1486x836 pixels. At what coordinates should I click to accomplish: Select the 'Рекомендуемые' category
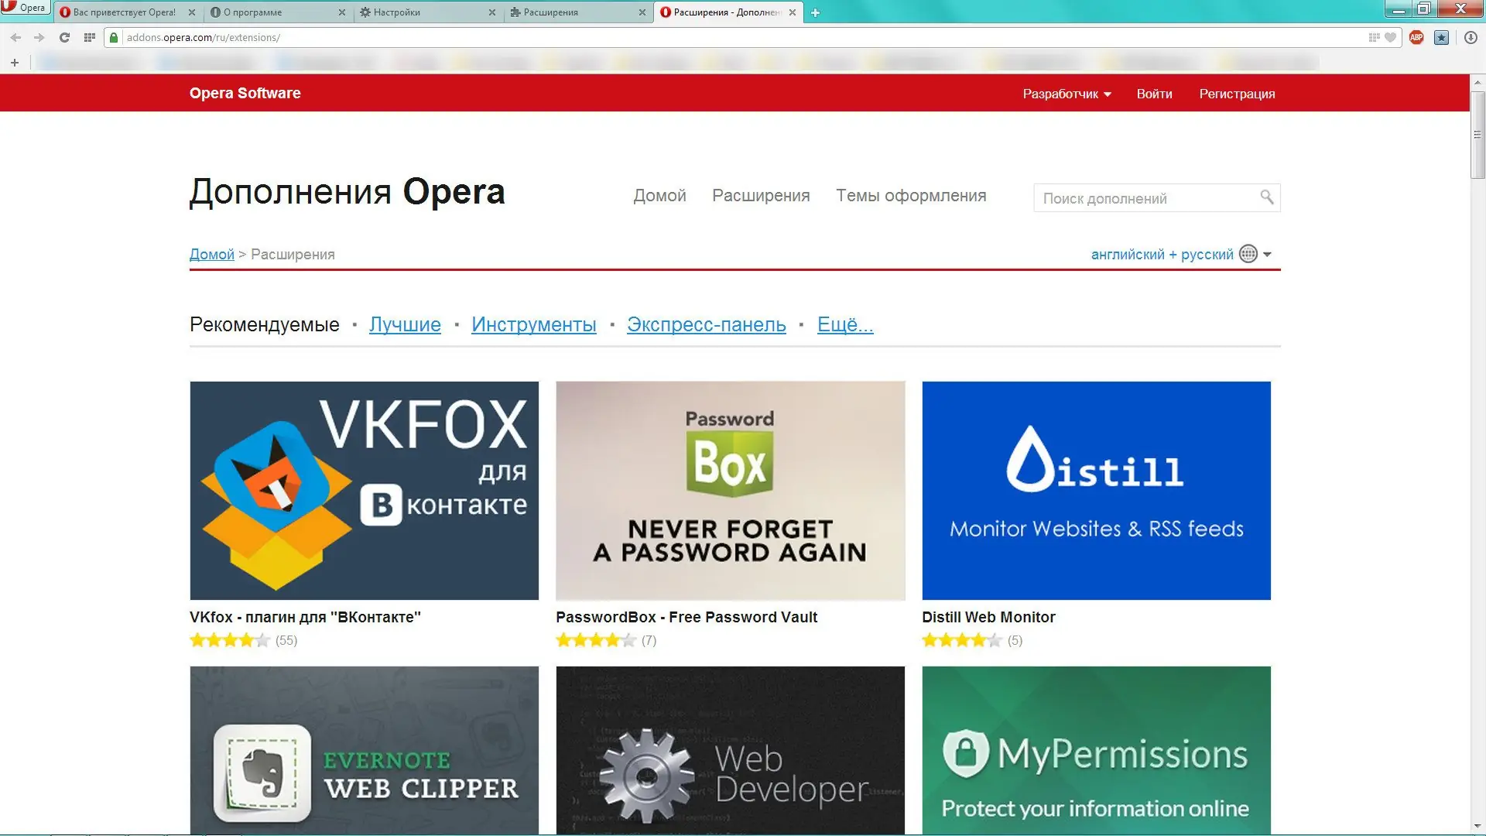pyautogui.click(x=264, y=324)
